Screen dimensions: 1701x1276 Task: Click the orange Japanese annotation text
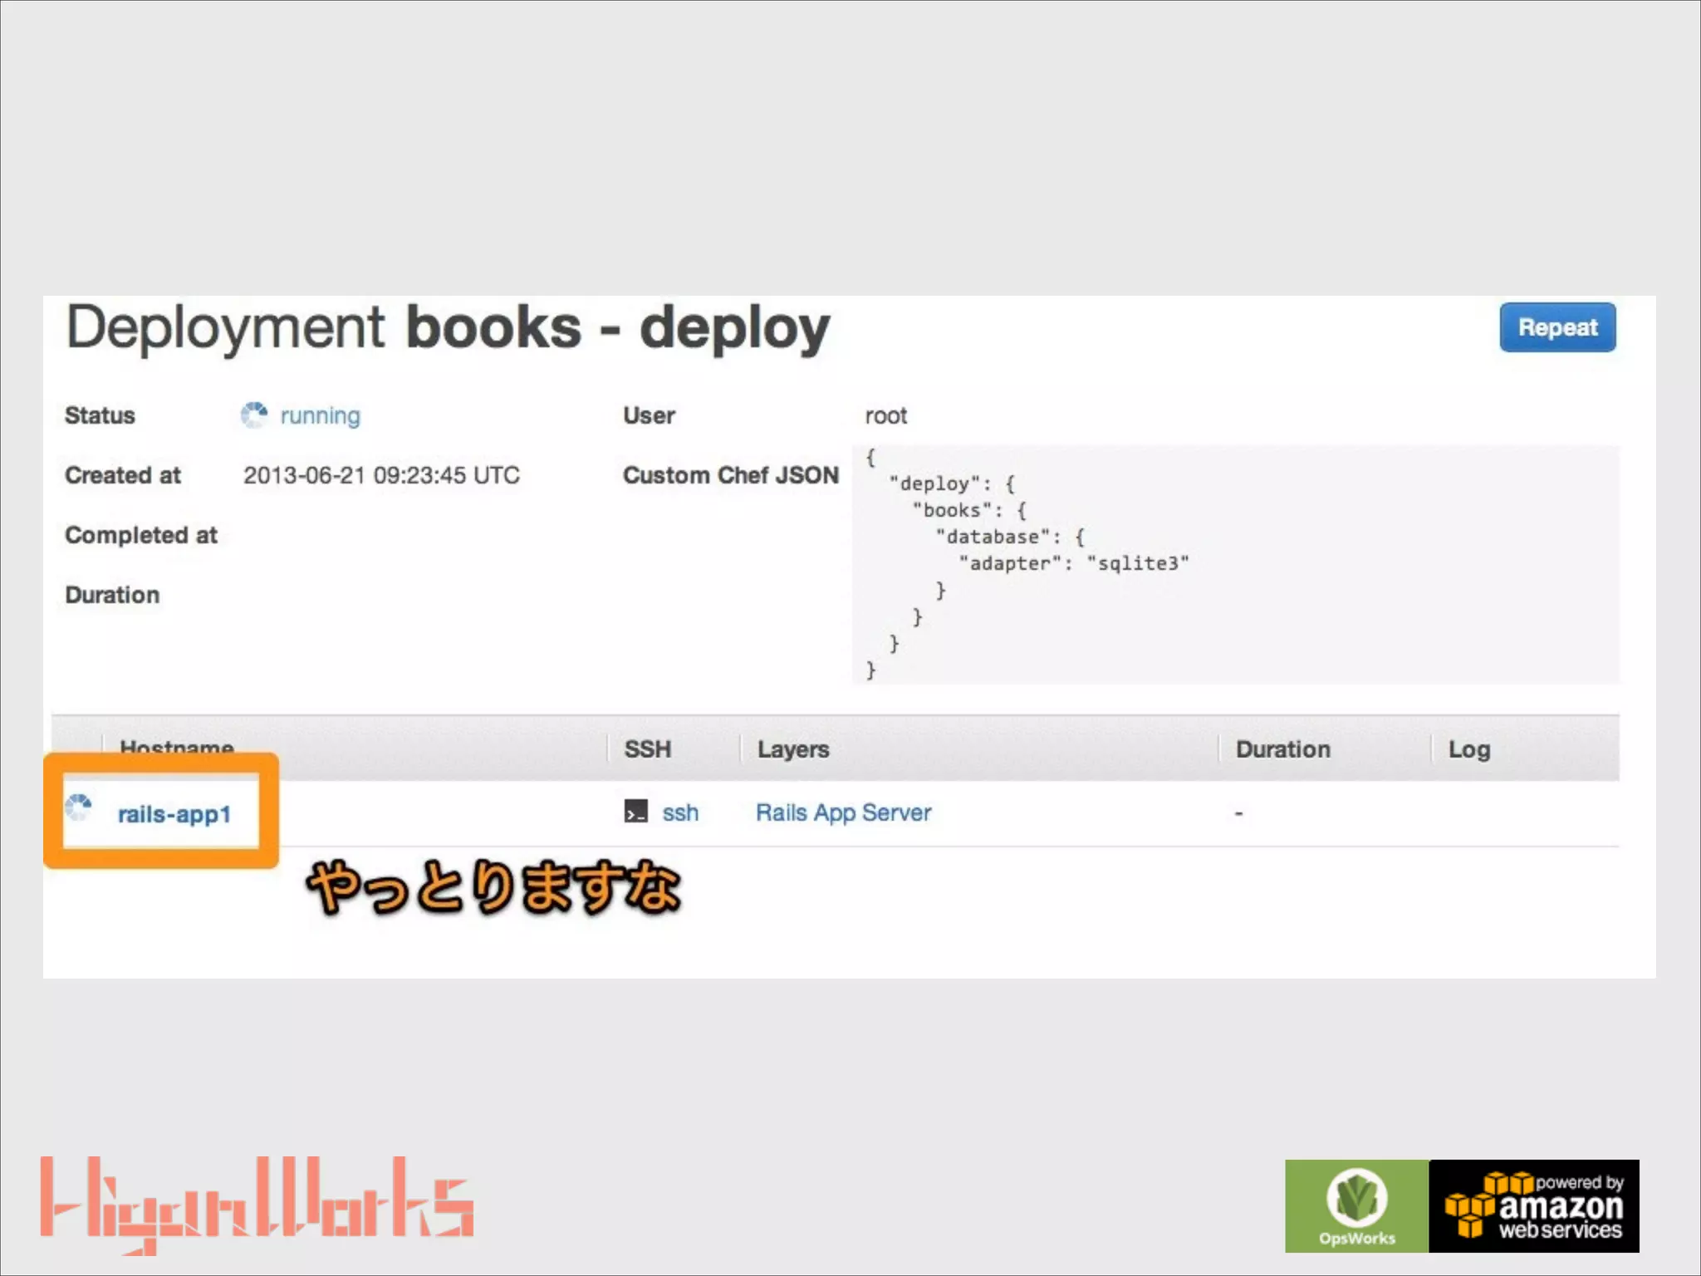coord(494,887)
